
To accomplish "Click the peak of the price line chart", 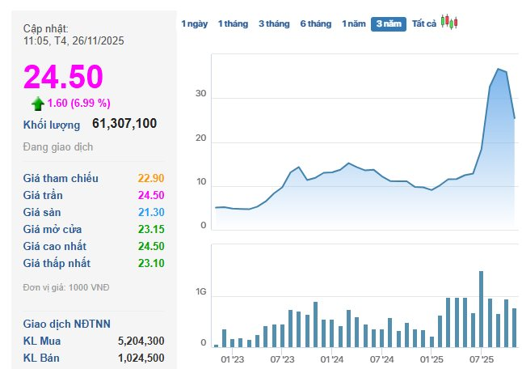I will pyautogui.click(x=499, y=70).
